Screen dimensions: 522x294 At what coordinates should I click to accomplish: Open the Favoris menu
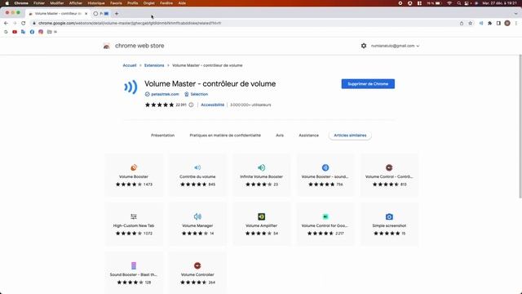(x=116, y=3)
